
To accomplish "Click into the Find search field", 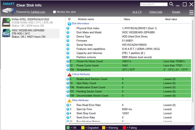I will point(154,4).
